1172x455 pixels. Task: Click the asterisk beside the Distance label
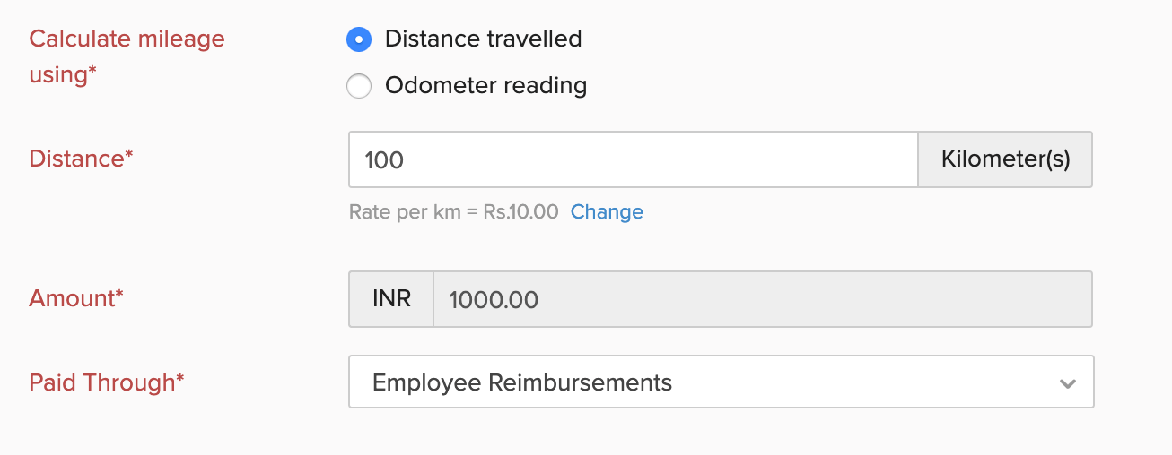point(129,156)
